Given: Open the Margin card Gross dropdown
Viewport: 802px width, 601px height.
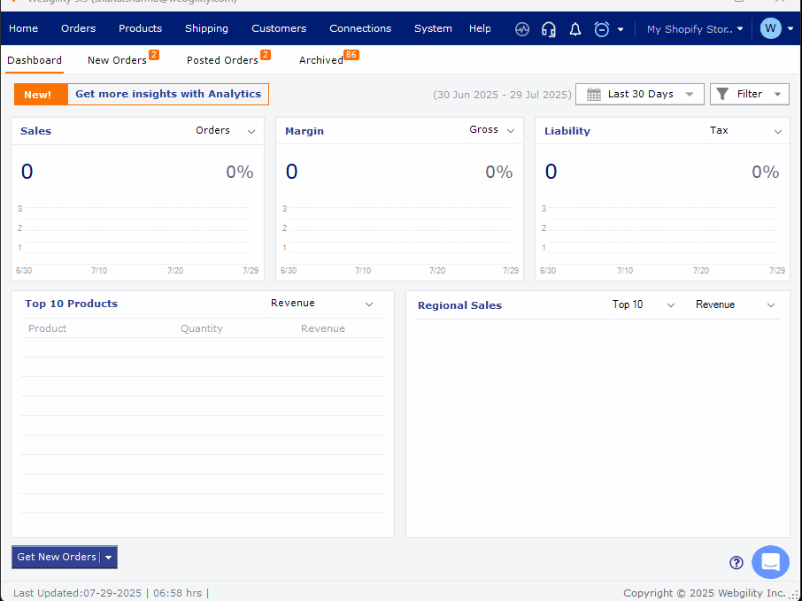Looking at the screenshot, I should click(x=492, y=130).
